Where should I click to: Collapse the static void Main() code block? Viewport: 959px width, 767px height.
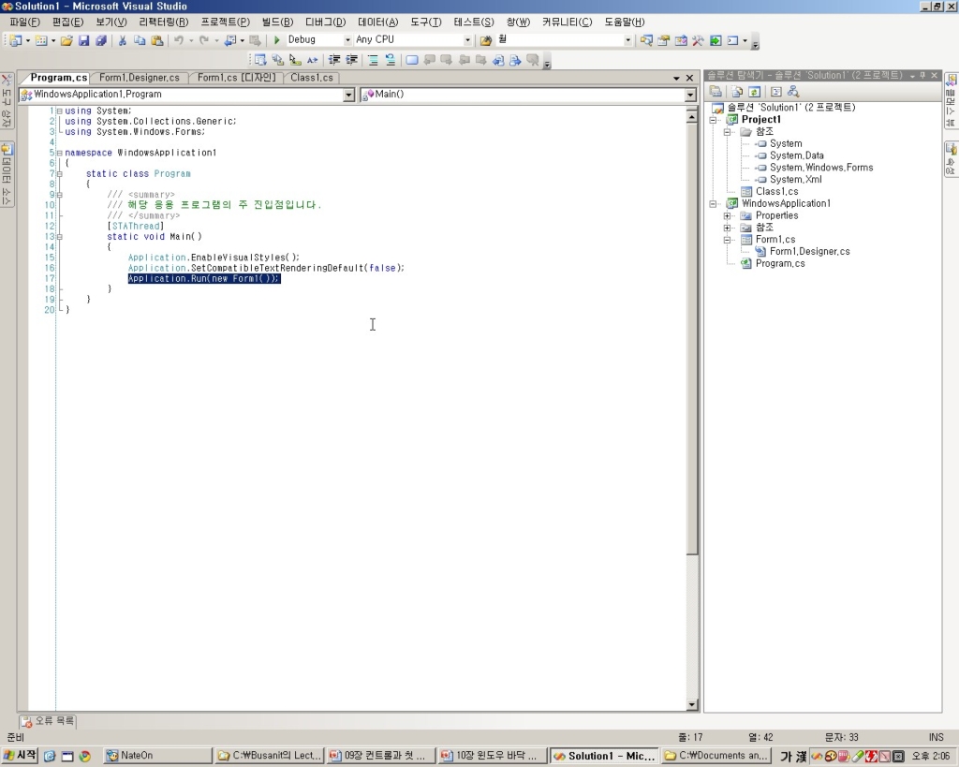coord(59,237)
